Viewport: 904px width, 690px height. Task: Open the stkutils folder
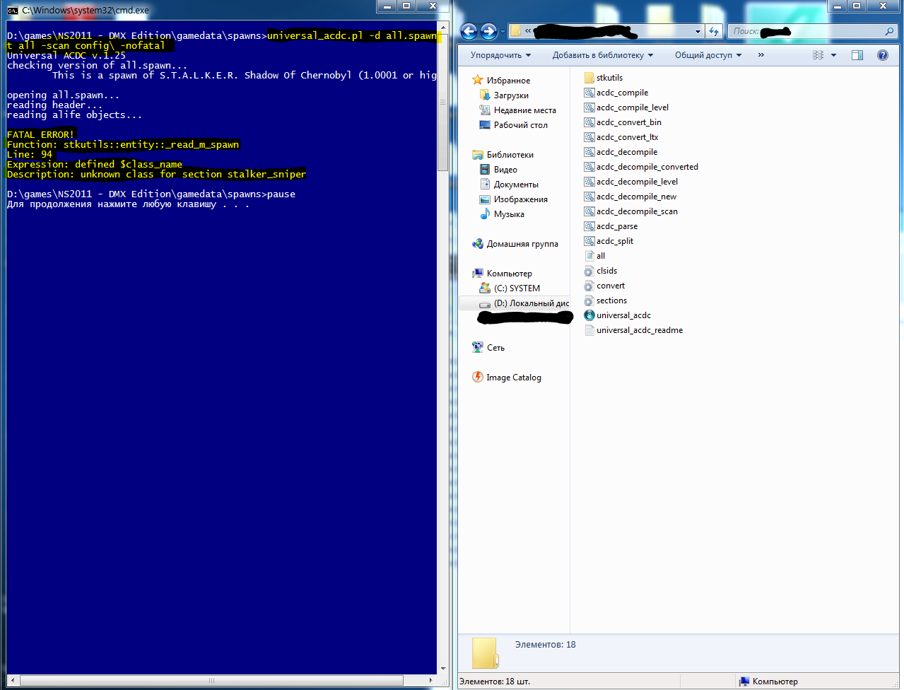(609, 78)
